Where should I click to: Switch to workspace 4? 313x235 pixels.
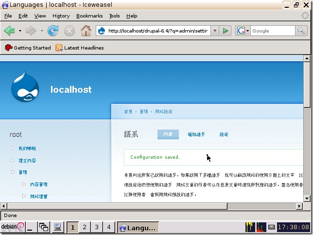(109, 227)
